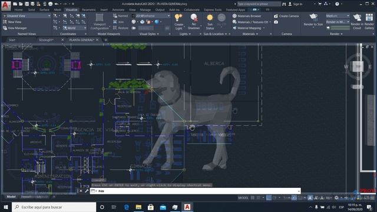Image resolution: width=377 pixels, height=212 pixels.
Task: Toggle Materials / Textures Off setting
Action: click(251, 22)
